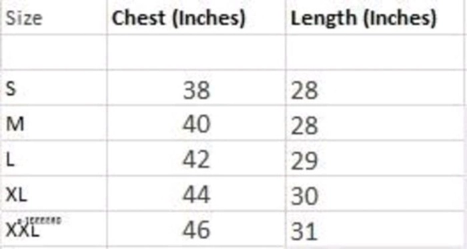Select the Length (Inches) header cell
Screen dimensions: 467x249
click(x=375, y=17)
